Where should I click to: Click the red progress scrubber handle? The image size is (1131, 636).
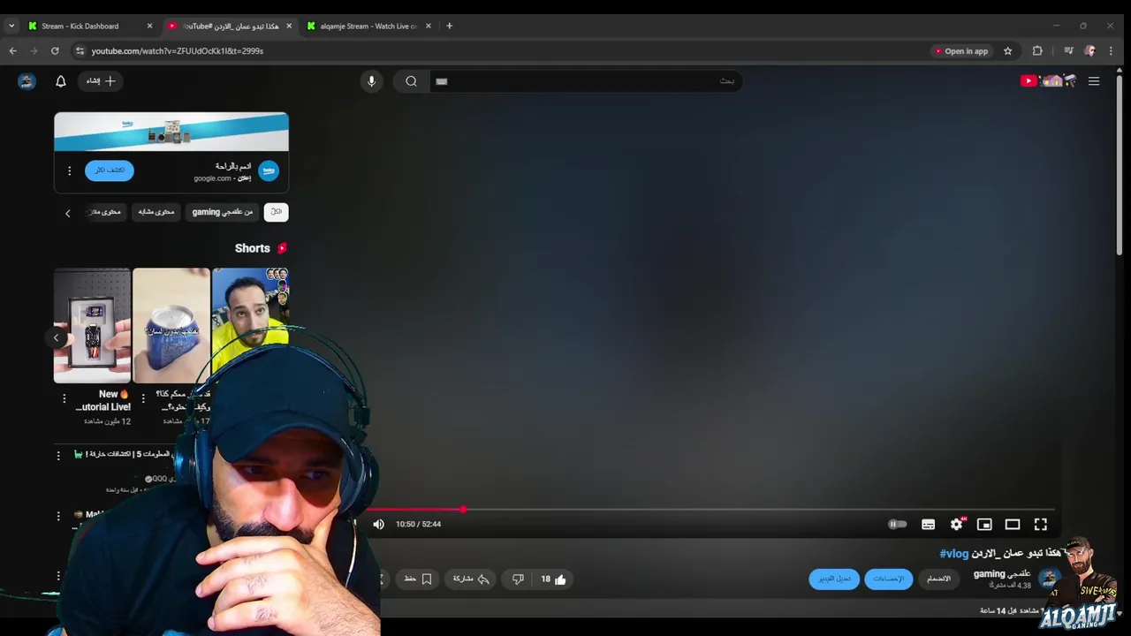point(463,510)
